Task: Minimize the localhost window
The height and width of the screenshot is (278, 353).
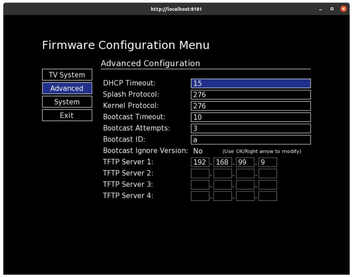Action: click(x=320, y=9)
